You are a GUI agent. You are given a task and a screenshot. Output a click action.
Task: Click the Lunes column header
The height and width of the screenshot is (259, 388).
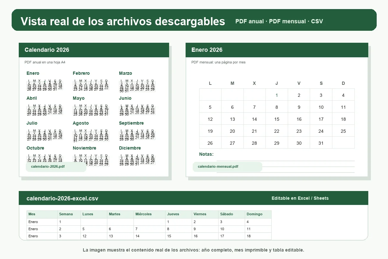[94, 214]
